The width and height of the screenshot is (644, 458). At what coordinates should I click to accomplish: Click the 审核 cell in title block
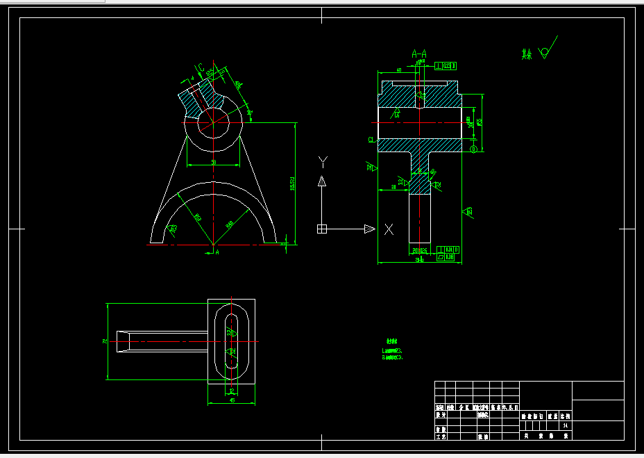pos(441,430)
